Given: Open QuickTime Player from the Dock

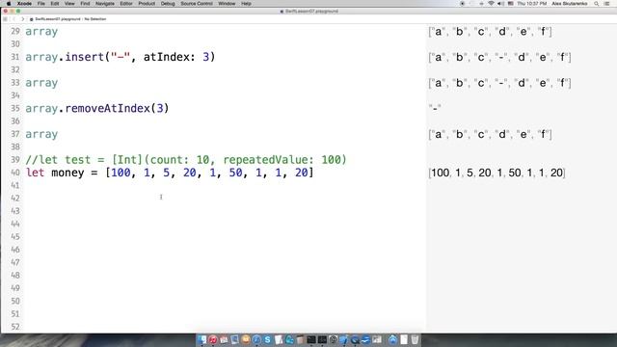Looking at the screenshot, I should 355,339.
